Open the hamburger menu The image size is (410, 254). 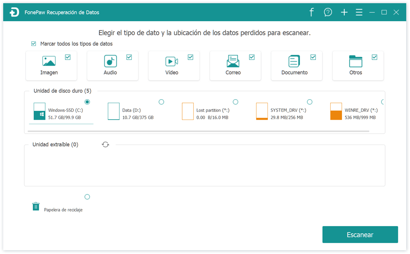click(x=359, y=12)
